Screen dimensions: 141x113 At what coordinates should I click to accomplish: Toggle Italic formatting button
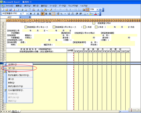(x=34, y=14)
